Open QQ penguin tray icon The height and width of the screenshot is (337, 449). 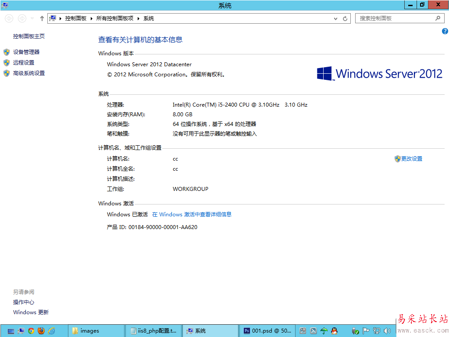click(x=334, y=331)
